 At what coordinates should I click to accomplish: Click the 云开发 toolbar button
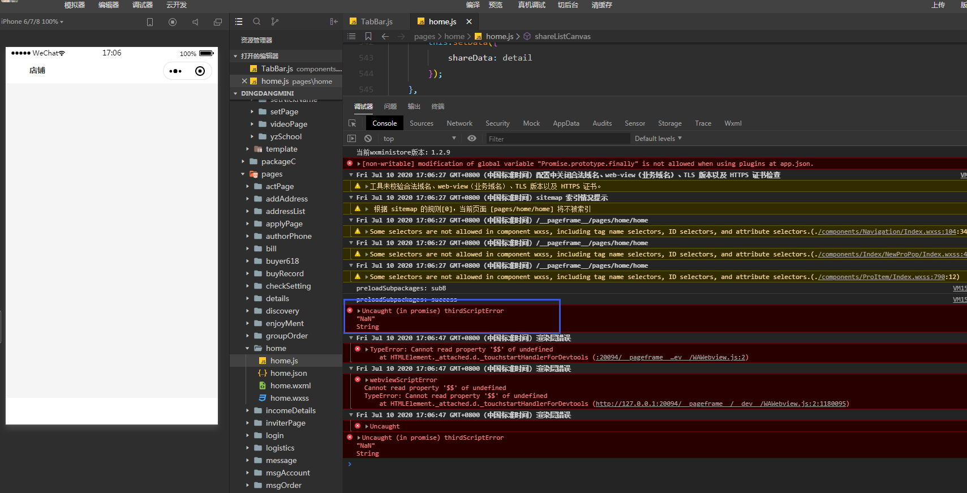(x=177, y=5)
